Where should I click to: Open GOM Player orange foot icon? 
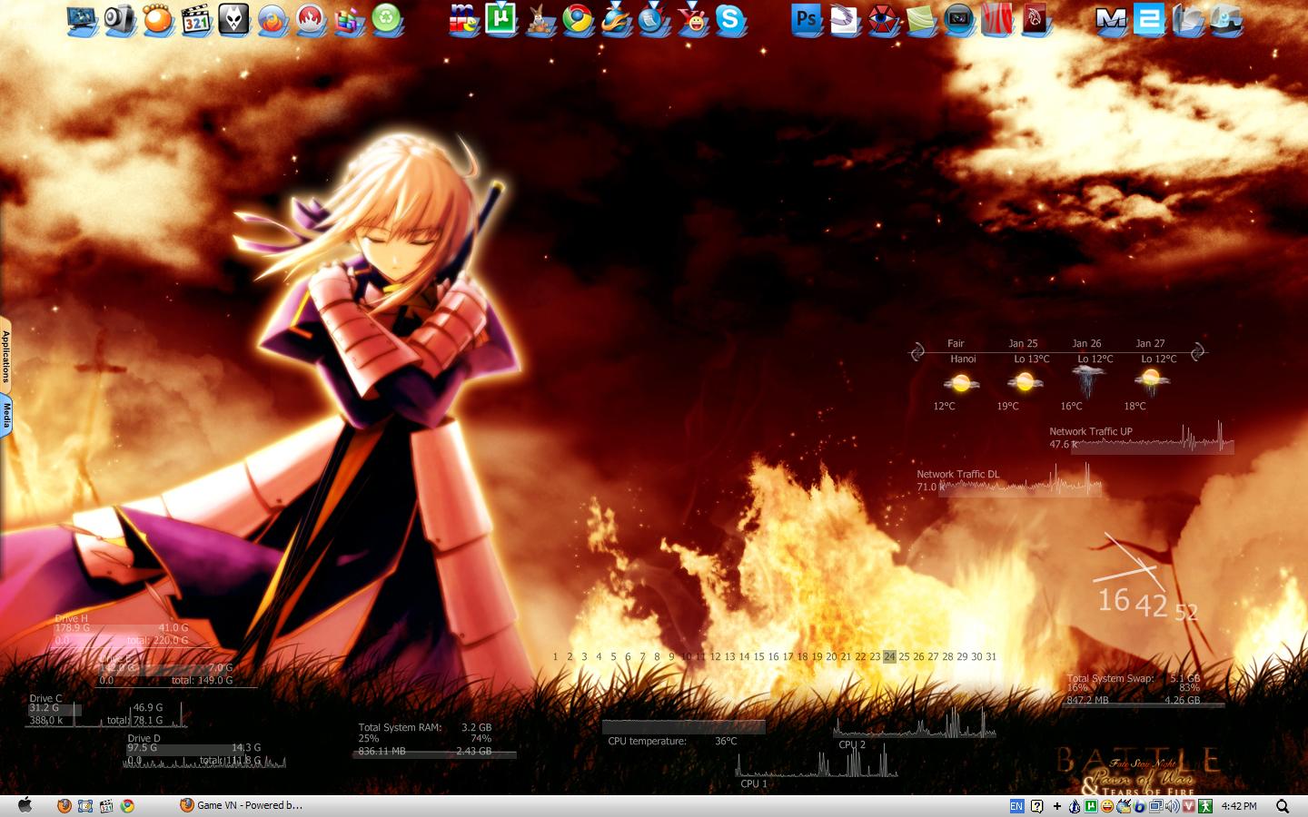click(x=158, y=19)
